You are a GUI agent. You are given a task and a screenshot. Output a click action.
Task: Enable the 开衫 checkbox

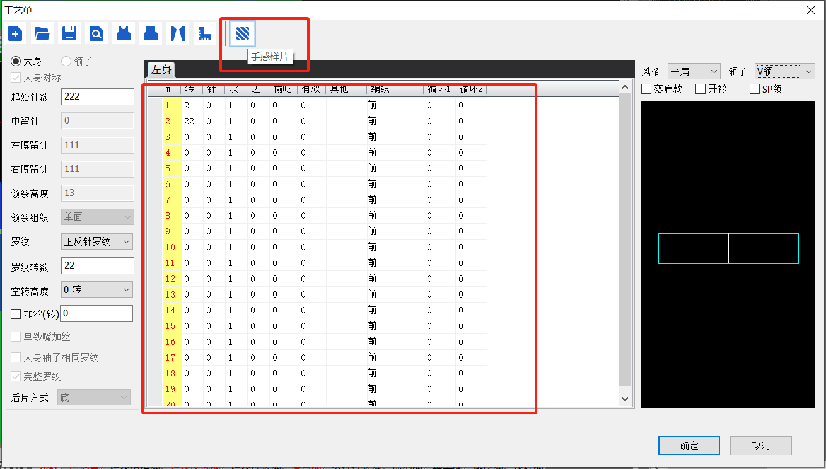(701, 89)
